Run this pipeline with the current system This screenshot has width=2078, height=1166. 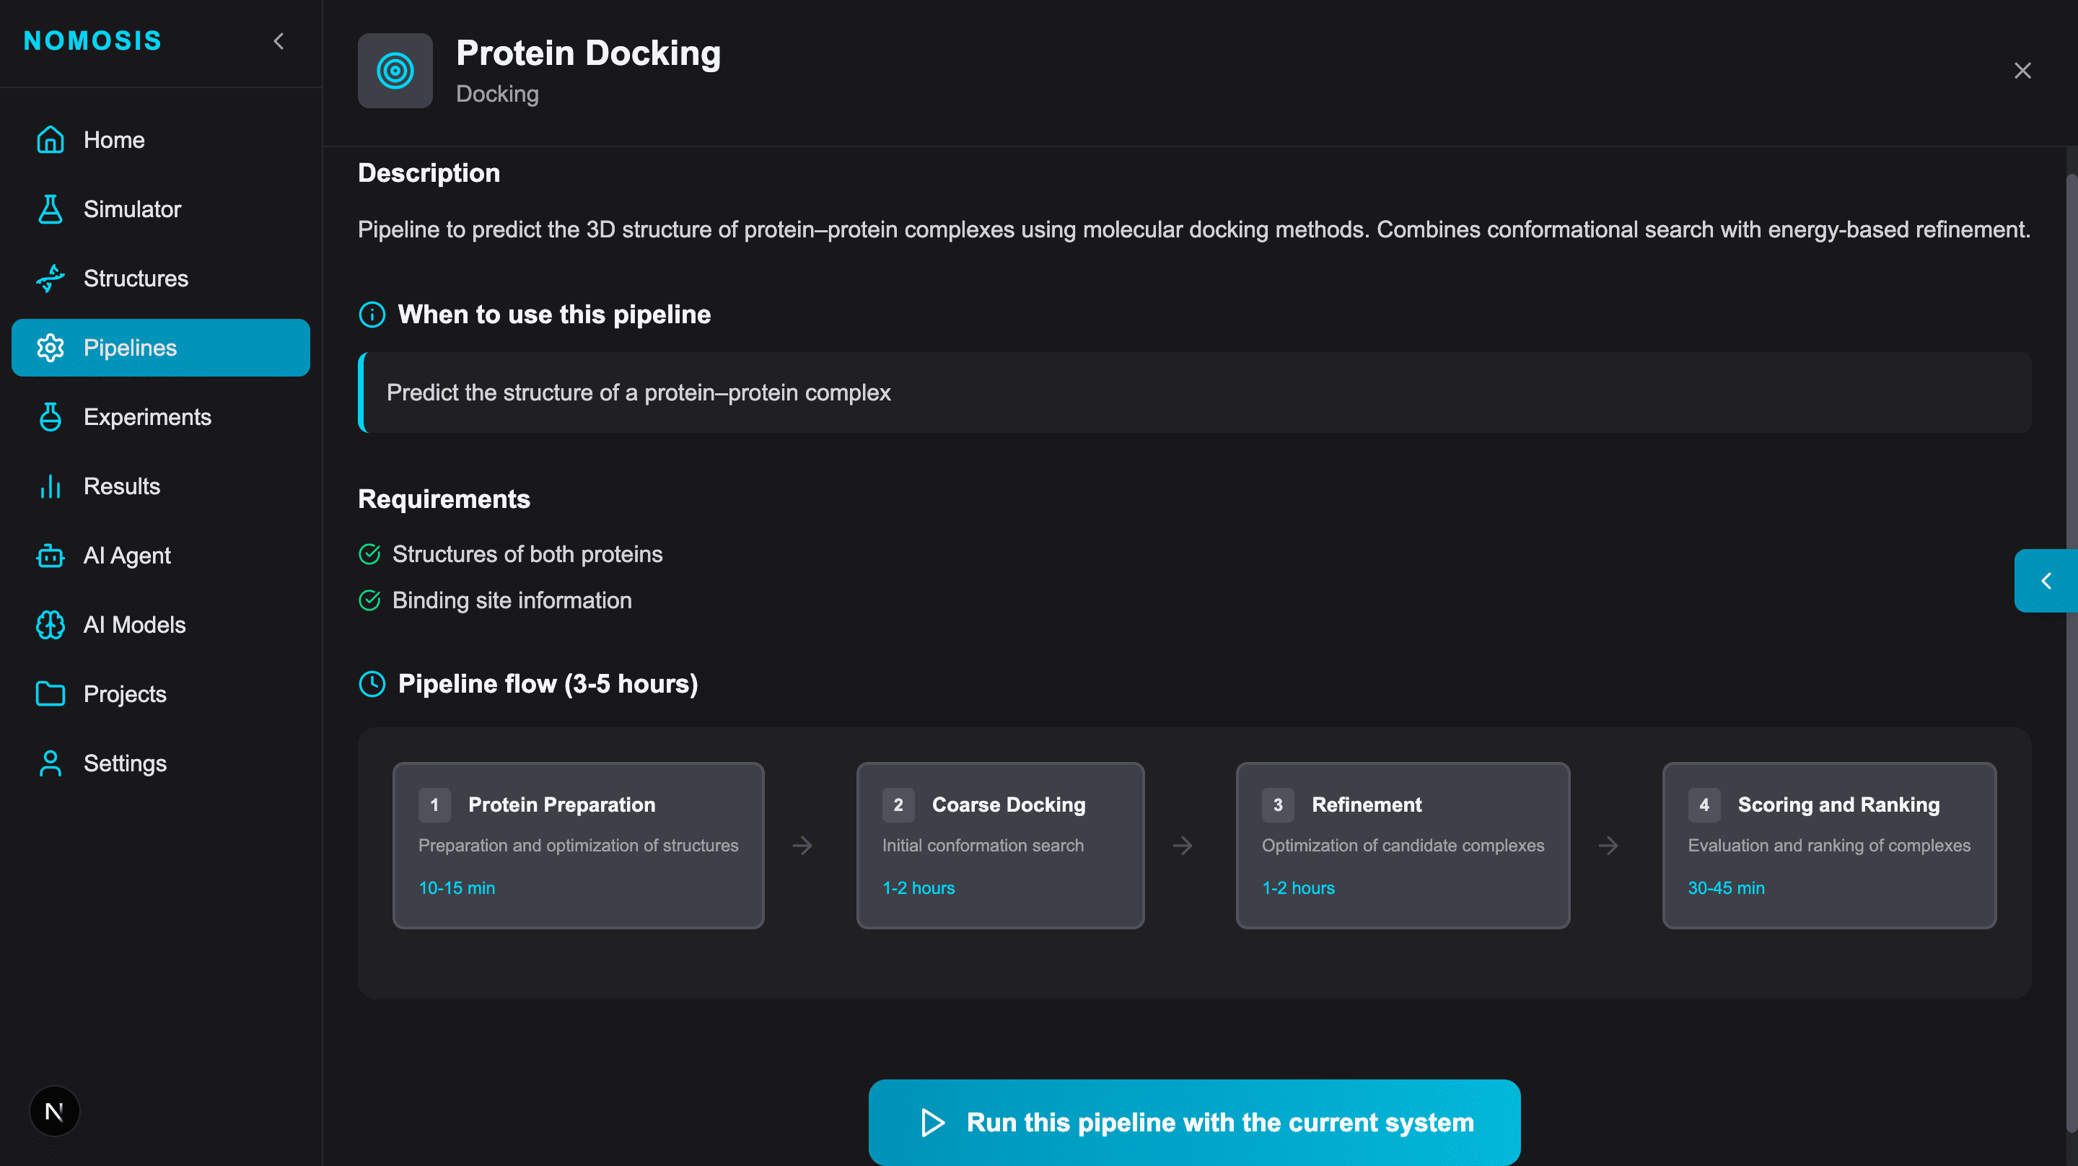click(1194, 1123)
